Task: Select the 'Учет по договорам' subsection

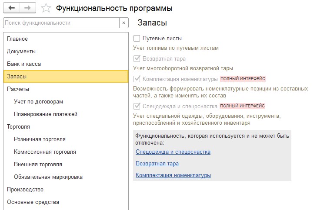Action: pyautogui.click(x=66, y=101)
